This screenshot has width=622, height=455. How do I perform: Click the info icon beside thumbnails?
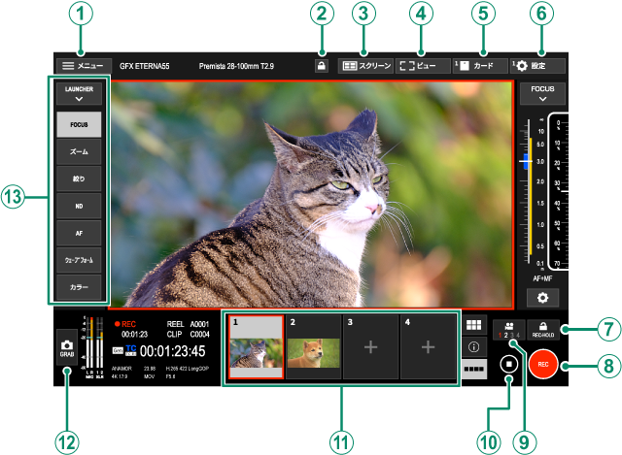[x=474, y=346]
